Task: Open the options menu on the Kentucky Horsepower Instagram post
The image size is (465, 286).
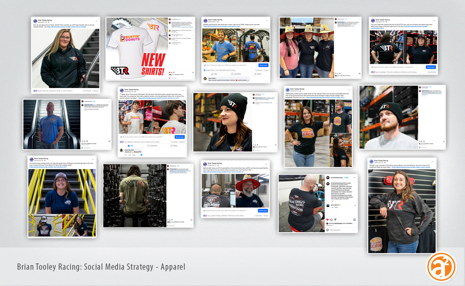Action: tap(355, 178)
